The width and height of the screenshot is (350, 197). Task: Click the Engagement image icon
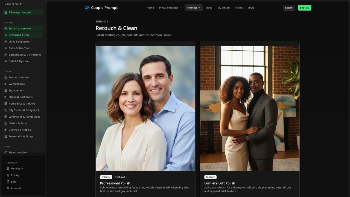6,91
